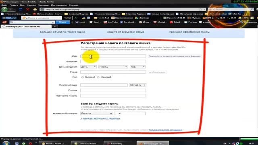This screenshot has width=258, height=145.
Task: Open Музыка toolbar shortcut
Action: pyautogui.click(x=194, y=18)
